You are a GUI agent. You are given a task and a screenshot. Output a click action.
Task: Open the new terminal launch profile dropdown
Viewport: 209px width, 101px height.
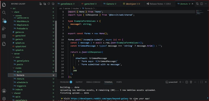click(183, 82)
